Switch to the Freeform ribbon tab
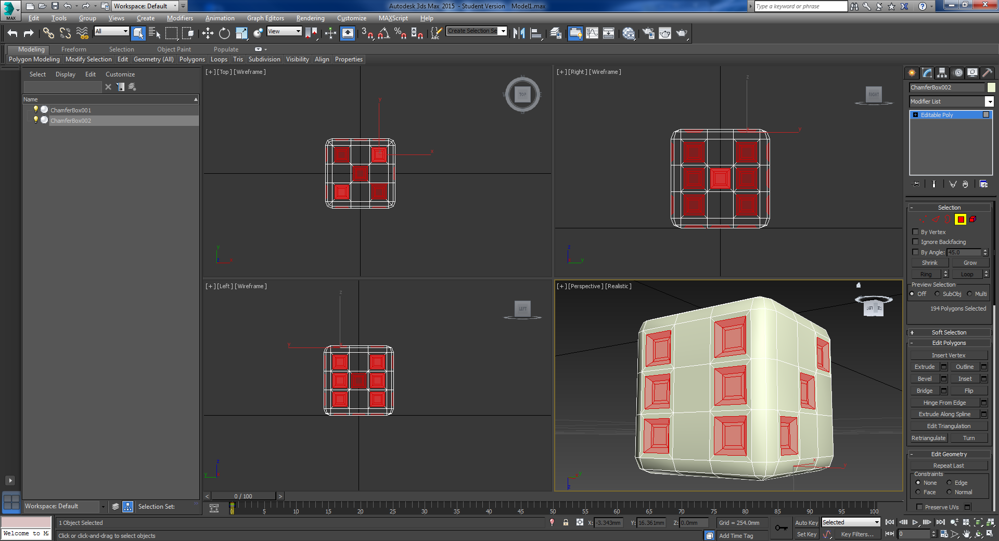The height and width of the screenshot is (541, 999). [x=73, y=49]
